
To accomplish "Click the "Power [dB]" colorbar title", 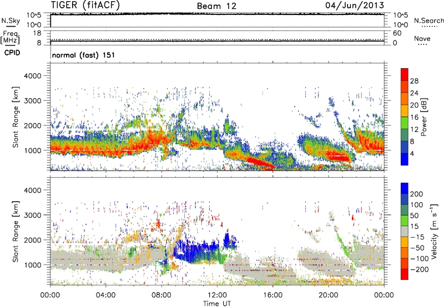I will pyautogui.click(x=424, y=117).
